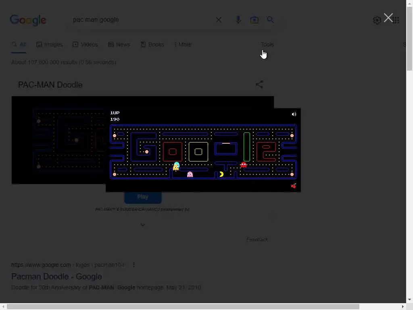The height and width of the screenshot is (310, 413).
Task: Expand the doodle card chevron
Action: (x=142, y=225)
